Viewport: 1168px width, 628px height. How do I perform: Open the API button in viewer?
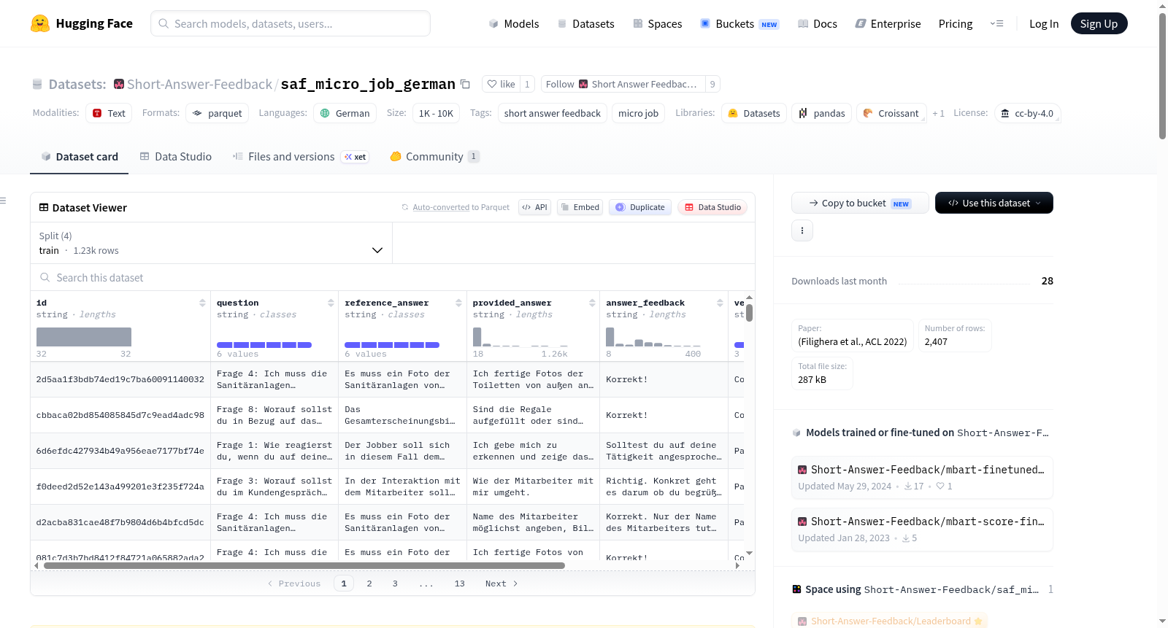(534, 207)
